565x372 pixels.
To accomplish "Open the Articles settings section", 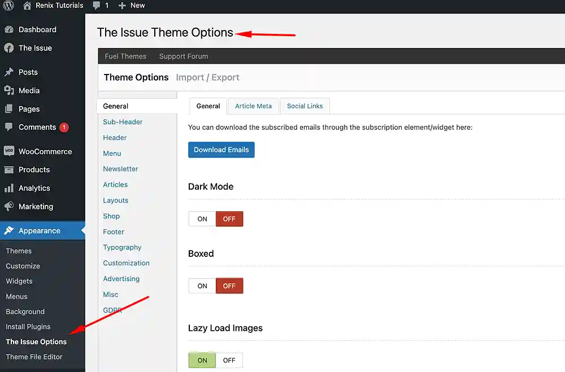I will 115,185.
